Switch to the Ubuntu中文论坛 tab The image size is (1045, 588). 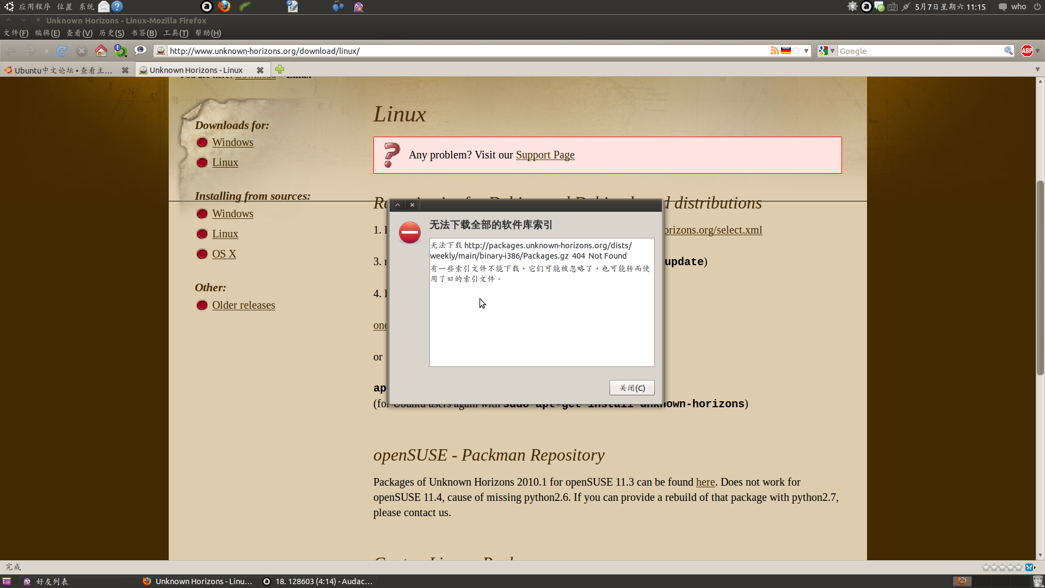(x=63, y=70)
